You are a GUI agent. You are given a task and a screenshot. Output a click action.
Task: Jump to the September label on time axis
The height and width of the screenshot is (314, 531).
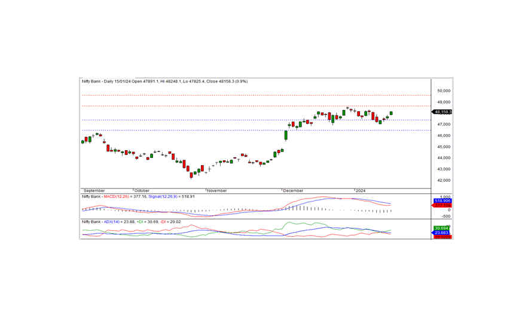click(94, 190)
